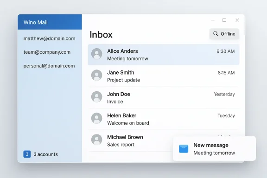Click the magnifier search icon
The height and width of the screenshot is (178, 267).
216,34
